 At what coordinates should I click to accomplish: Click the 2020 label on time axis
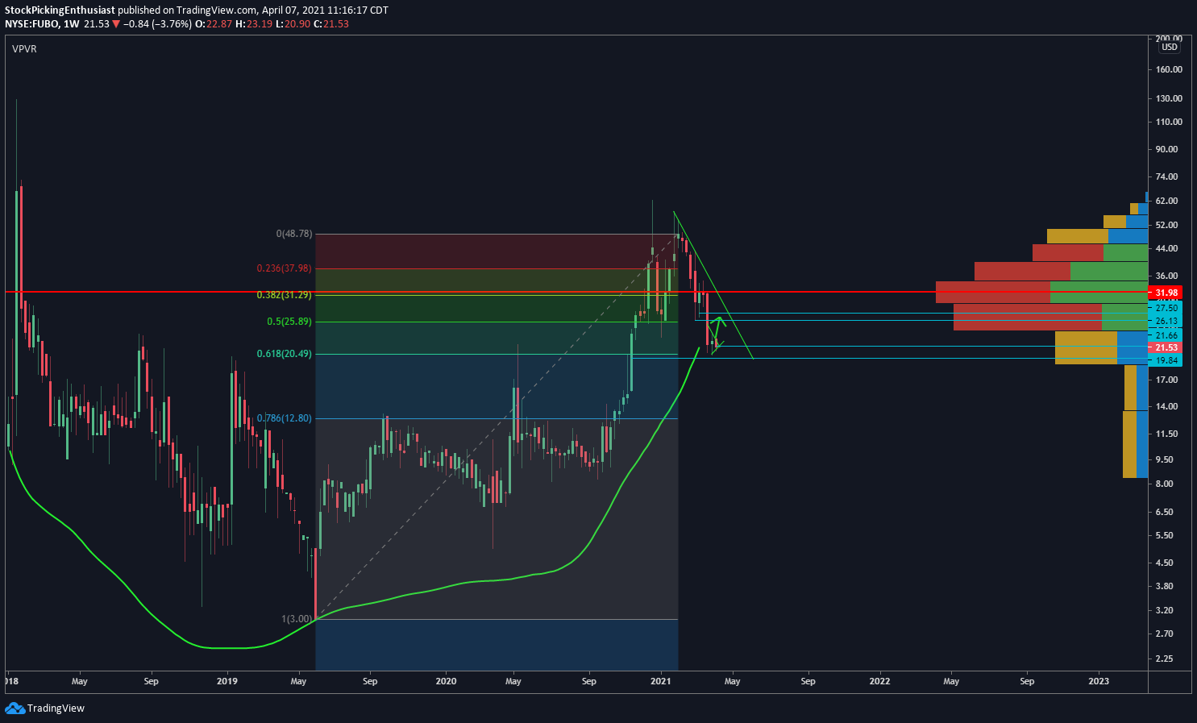click(x=446, y=681)
